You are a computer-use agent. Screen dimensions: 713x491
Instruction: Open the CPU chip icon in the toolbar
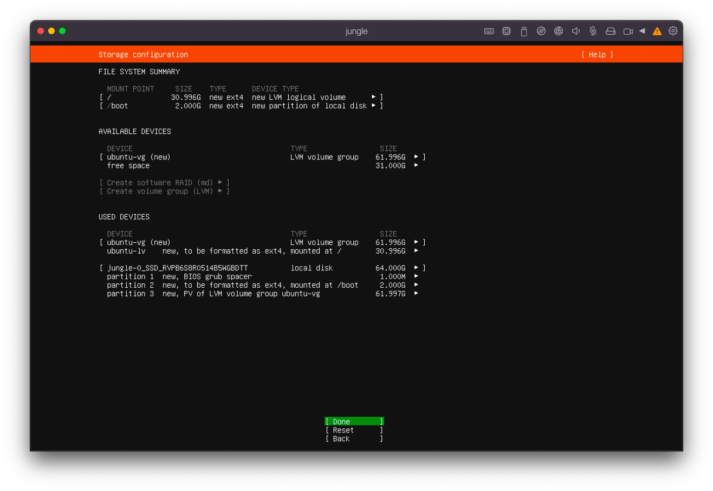pyautogui.click(x=507, y=31)
